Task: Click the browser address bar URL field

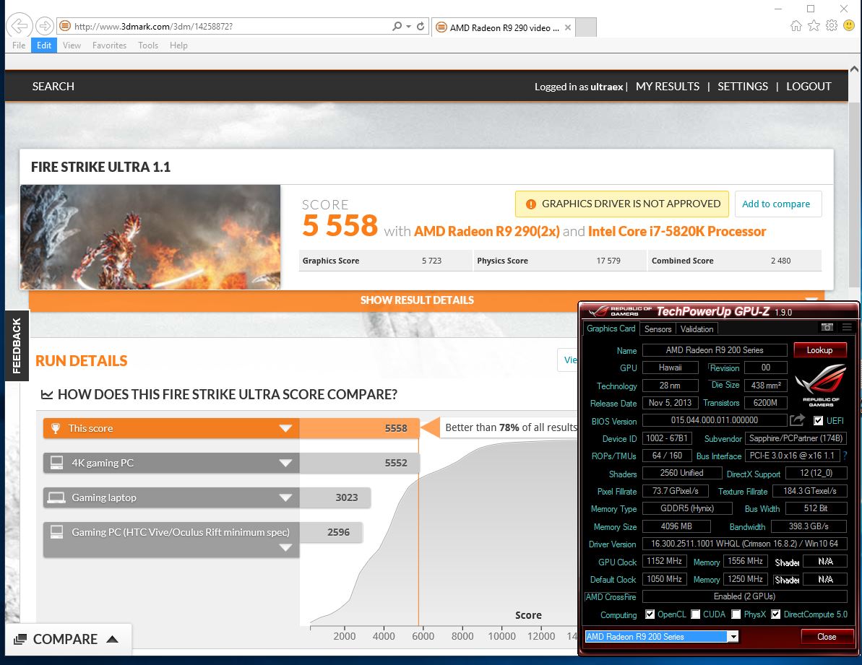Action: tap(230, 26)
